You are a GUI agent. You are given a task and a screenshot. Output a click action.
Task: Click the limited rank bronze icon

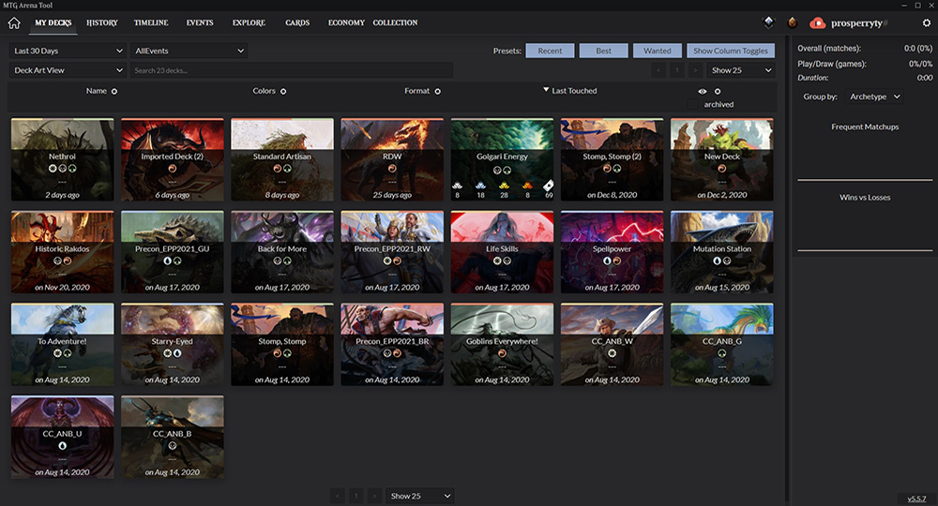pyautogui.click(x=793, y=22)
